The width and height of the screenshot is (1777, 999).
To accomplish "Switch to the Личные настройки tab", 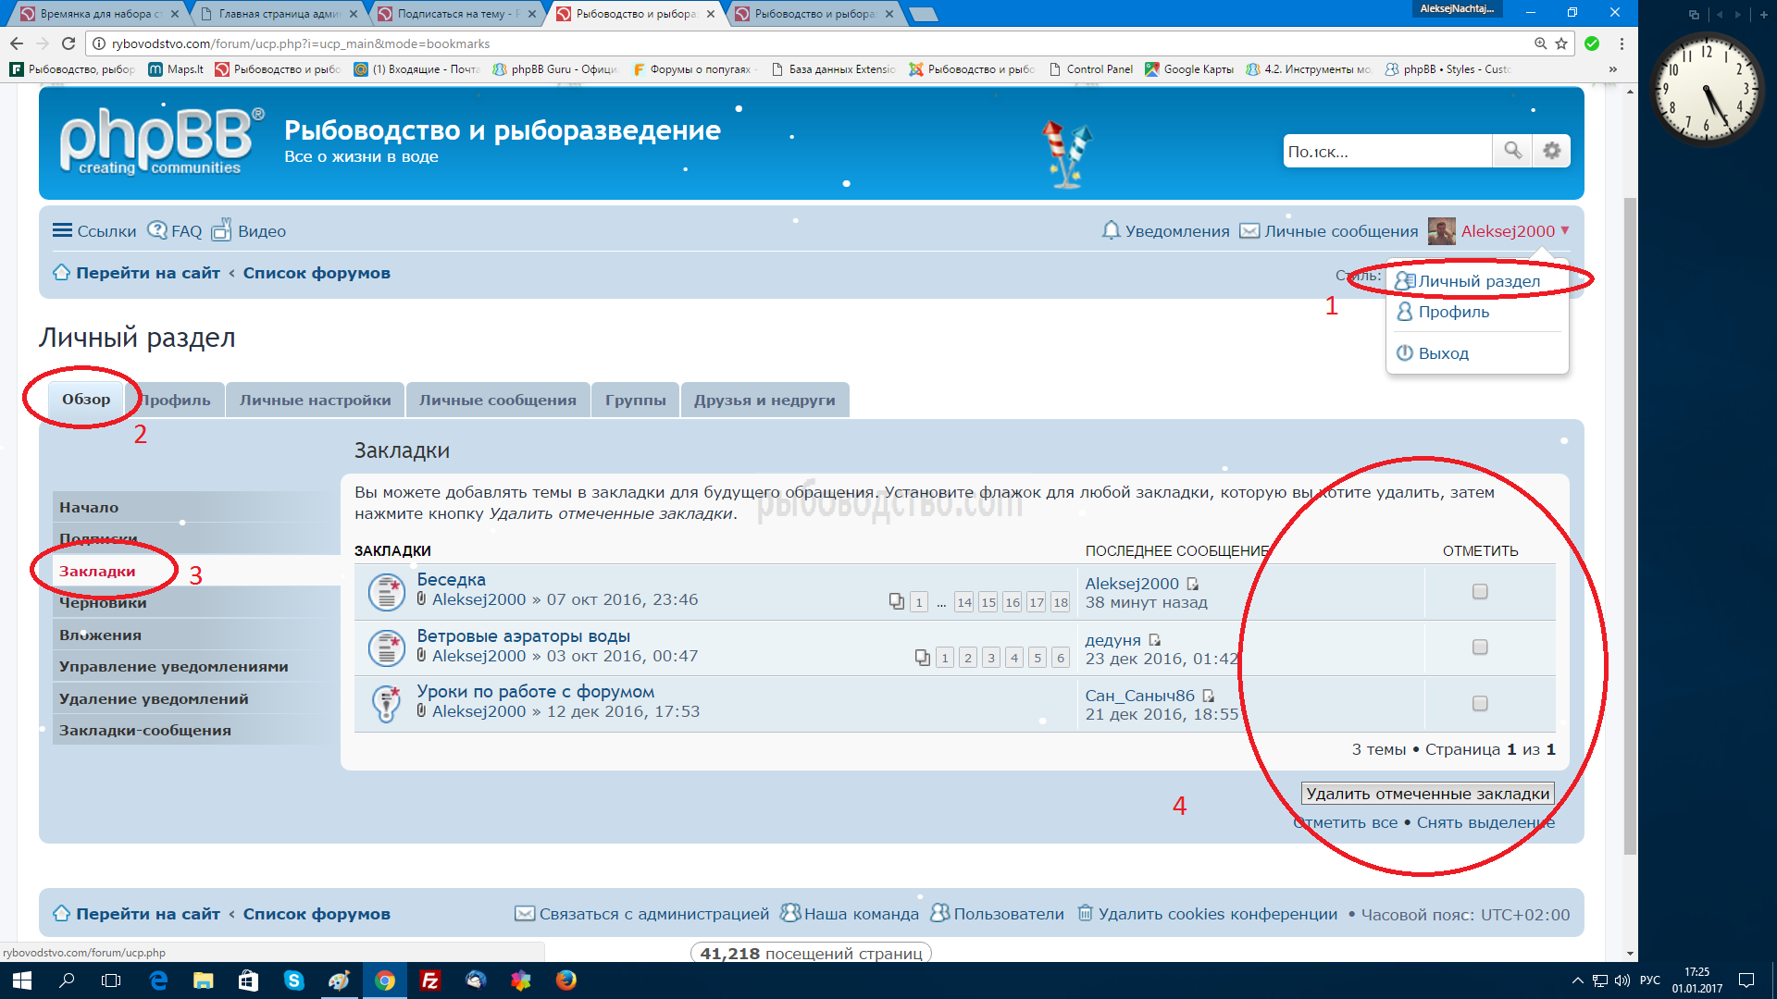I will click(315, 401).
